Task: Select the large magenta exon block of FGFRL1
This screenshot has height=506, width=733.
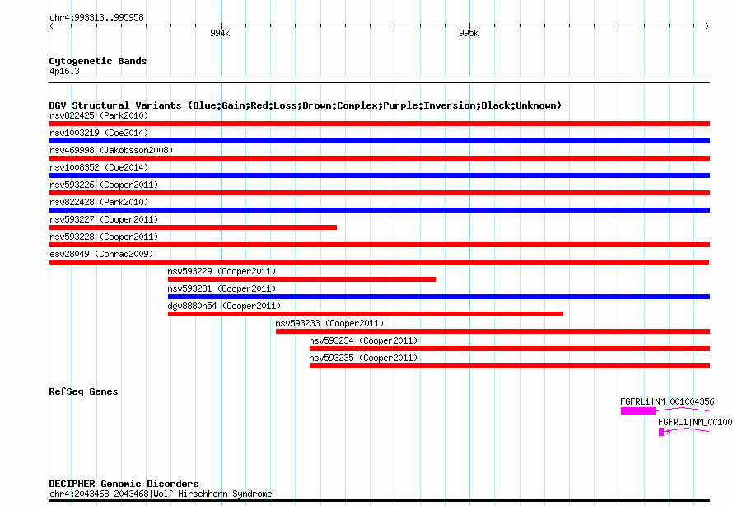Action: point(638,411)
